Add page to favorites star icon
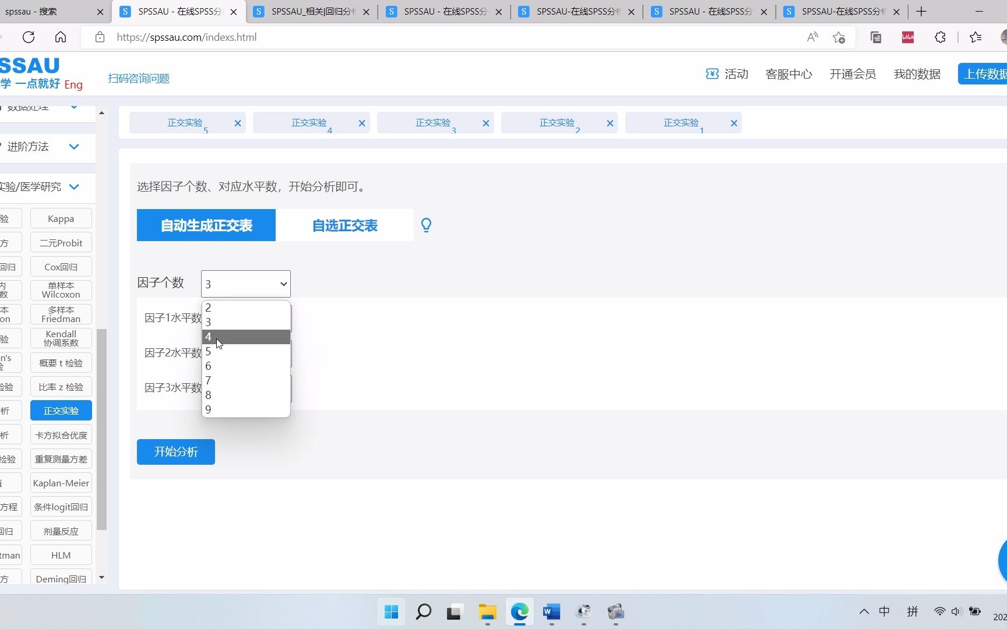This screenshot has width=1007, height=629. 839,37
